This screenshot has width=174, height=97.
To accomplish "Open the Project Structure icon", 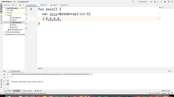I will pyautogui.click(x=165, y=2).
